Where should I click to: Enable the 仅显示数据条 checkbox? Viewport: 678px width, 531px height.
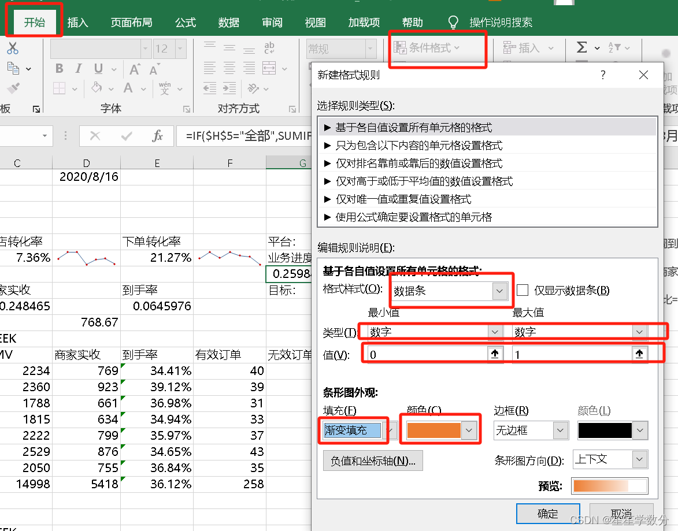(x=523, y=290)
